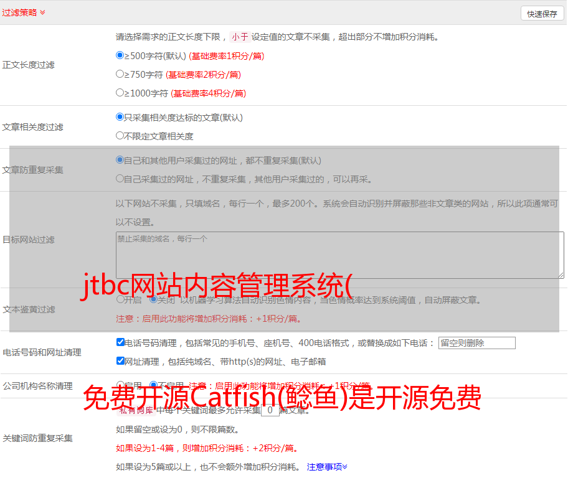Click the 文章相关度过滤 row label
This screenshot has height=478, width=568.
pos(33,127)
